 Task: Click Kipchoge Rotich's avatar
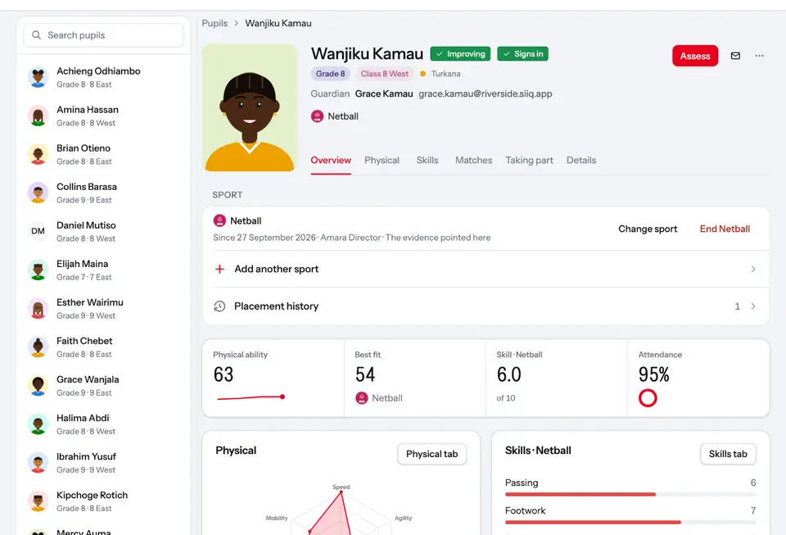(x=38, y=501)
